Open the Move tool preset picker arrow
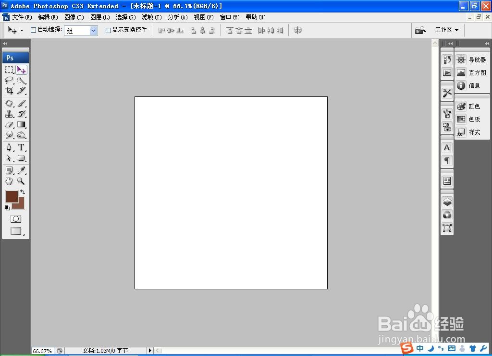492x356 pixels. point(22,30)
